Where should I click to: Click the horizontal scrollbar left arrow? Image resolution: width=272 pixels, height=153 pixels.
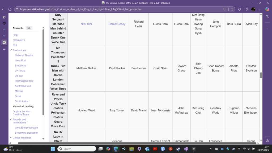10,143
